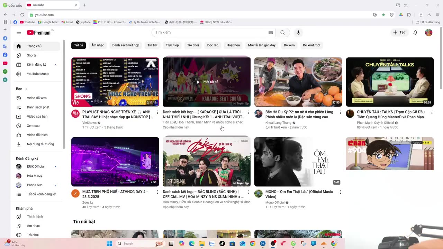Select the Hoạt họa filter chip
The image size is (443, 249).
pos(233,45)
